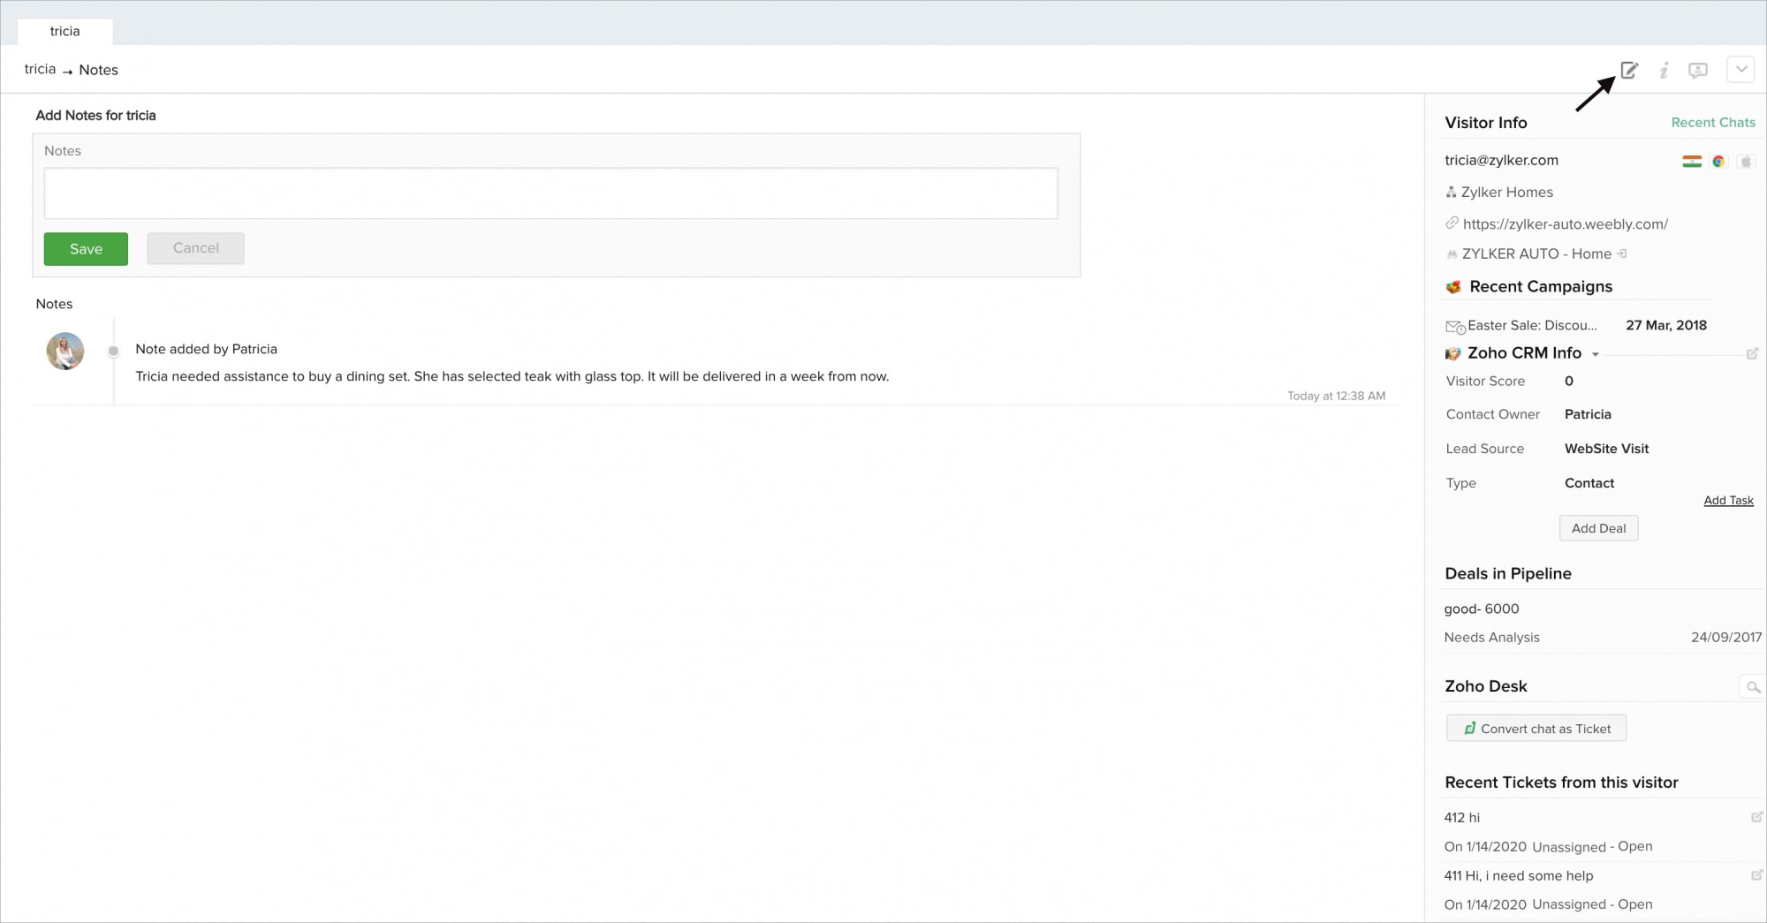Click the tricia breadcrumb link
The width and height of the screenshot is (1767, 923).
tap(40, 69)
